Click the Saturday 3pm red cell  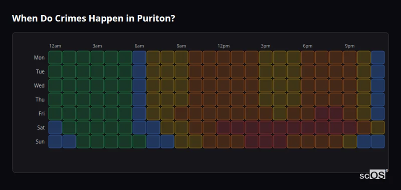click(x=266, y=127)
